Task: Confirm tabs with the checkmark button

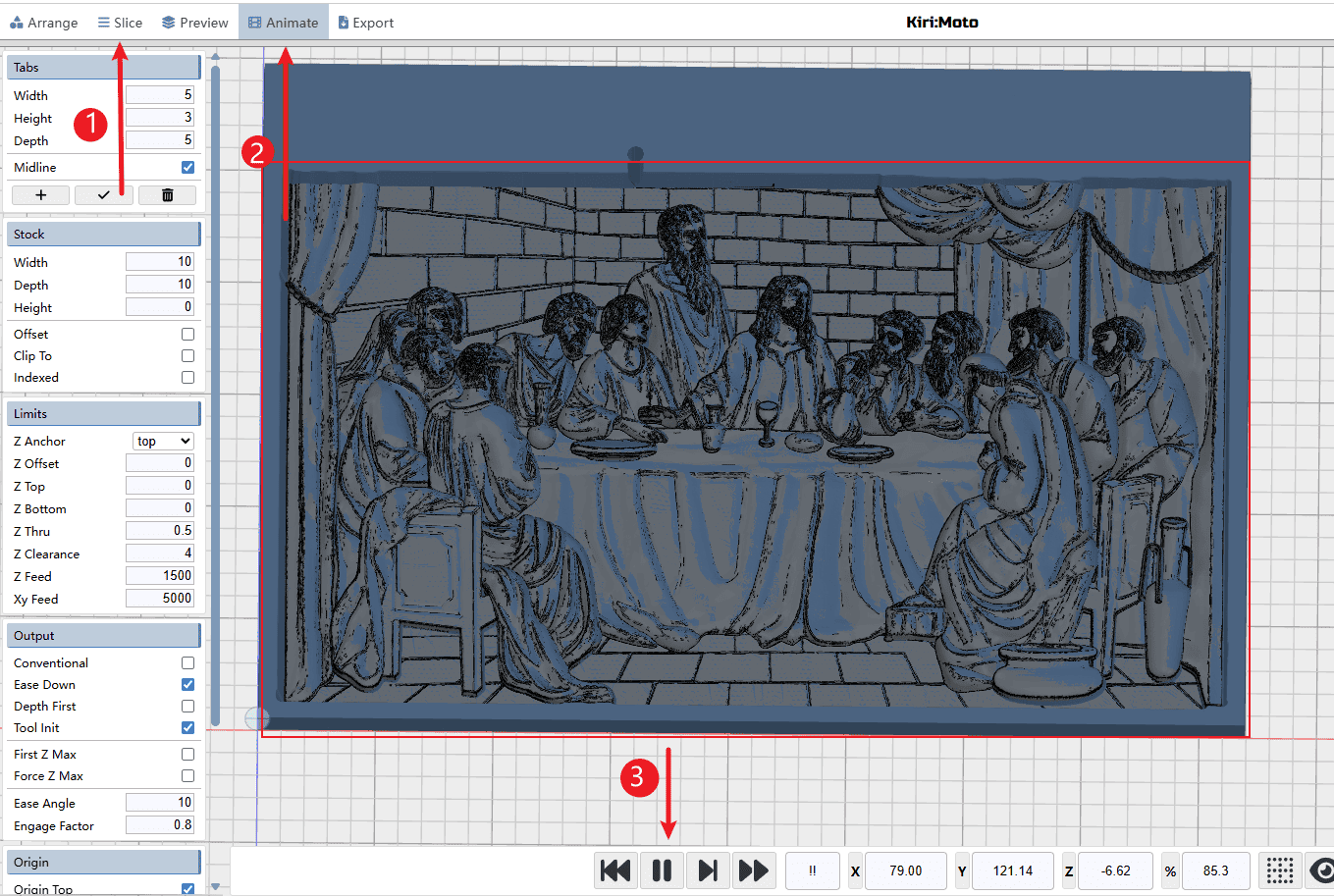Action: (103, 195)
